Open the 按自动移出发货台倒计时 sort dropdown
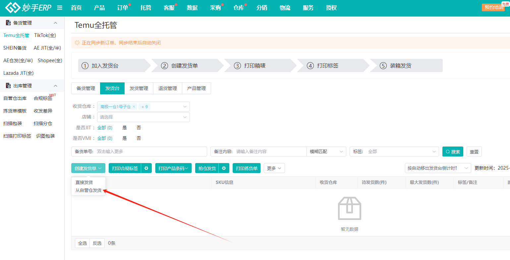 (x=438, y=168)
